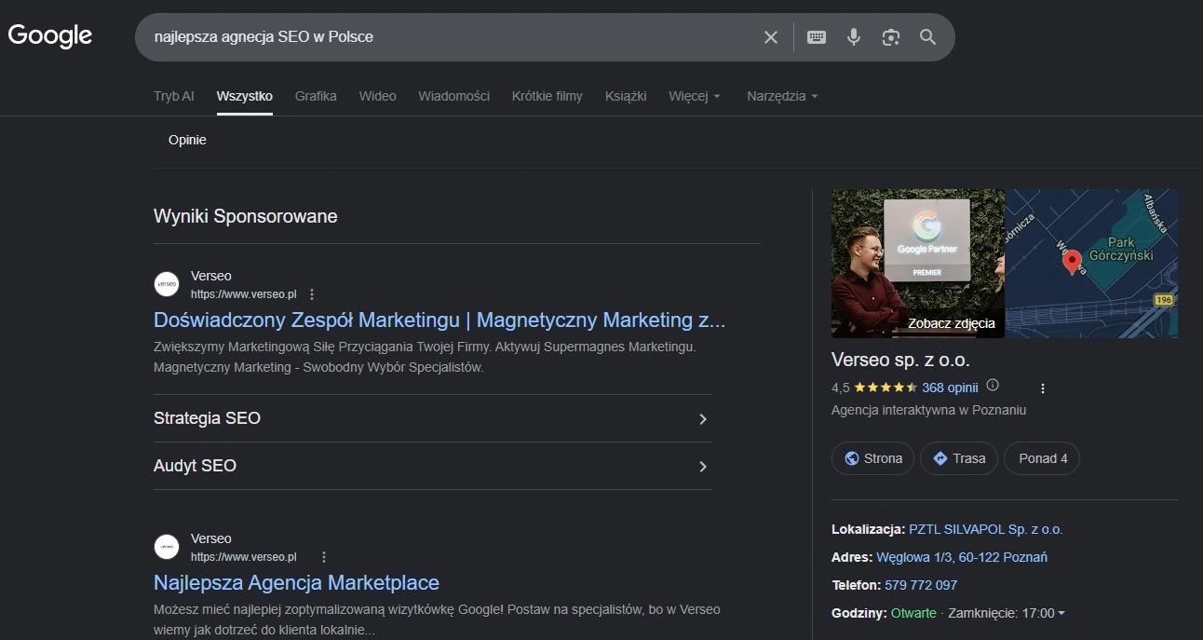This screenshot has width=1203, height=640.
Task: Expand the Strategia SEO sitelink chevron
Action: (703, 419)
